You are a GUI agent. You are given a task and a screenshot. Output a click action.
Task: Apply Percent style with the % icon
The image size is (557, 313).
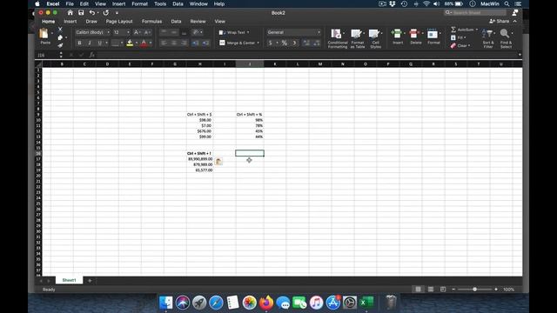coord(285,43)
